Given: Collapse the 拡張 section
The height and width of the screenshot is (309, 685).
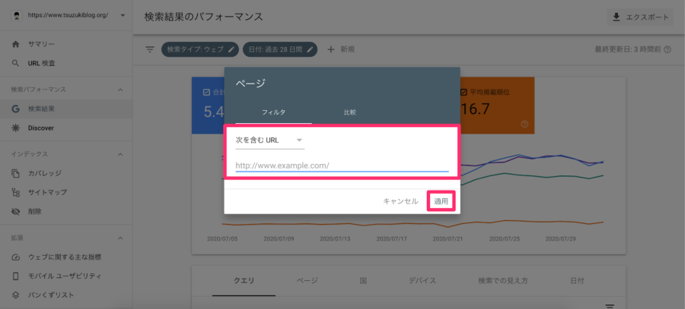Looking at the screenshot, I should 120,238.
